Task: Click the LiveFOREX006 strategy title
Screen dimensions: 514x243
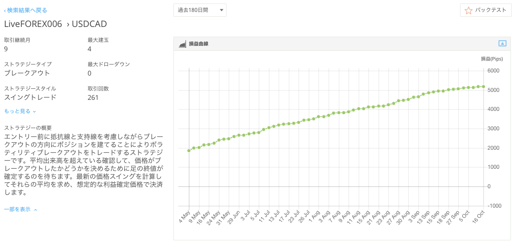Action: coord(33,24)
